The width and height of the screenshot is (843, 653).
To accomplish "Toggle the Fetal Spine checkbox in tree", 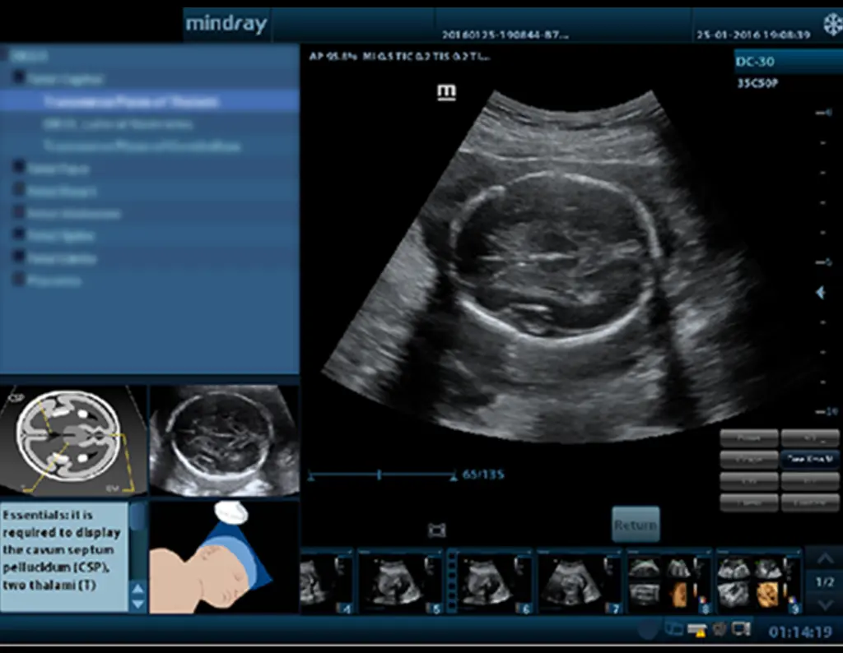I will 19,236.
